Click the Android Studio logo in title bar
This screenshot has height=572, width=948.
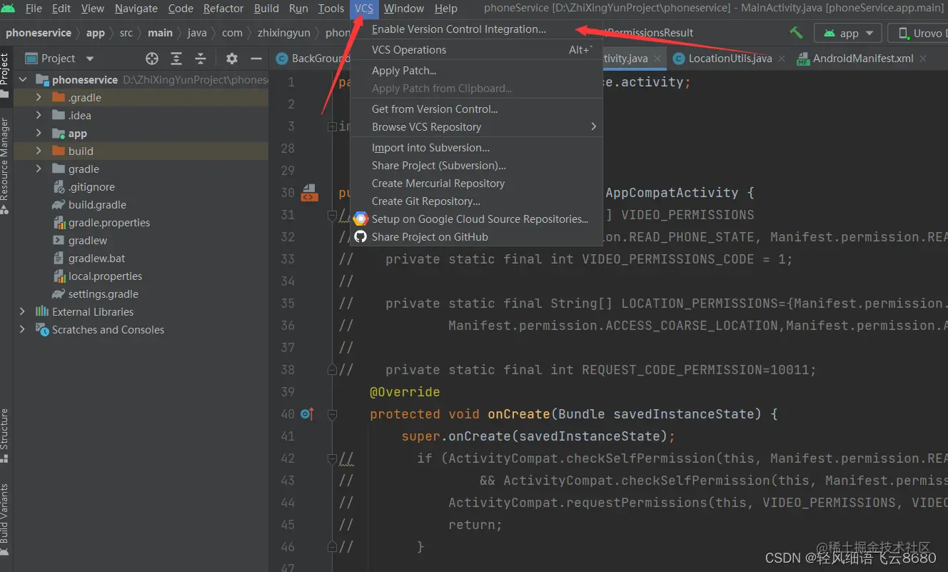tap(9, 9)
